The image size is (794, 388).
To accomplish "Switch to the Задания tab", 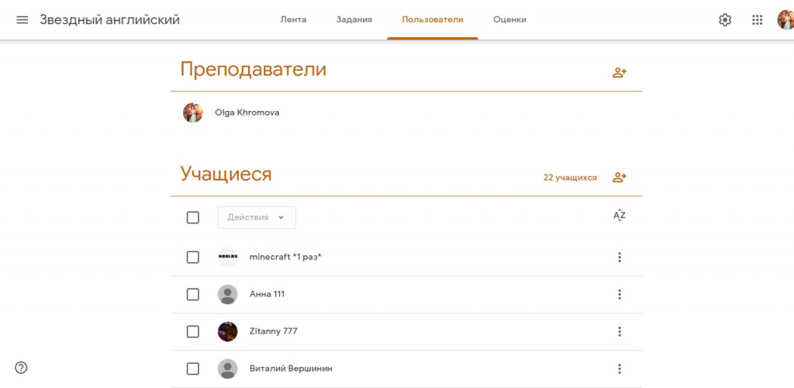I will coord(354,19).
